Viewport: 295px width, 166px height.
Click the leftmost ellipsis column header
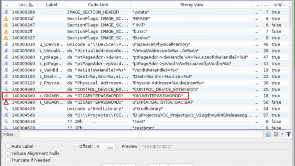click(x=6, y=5)
